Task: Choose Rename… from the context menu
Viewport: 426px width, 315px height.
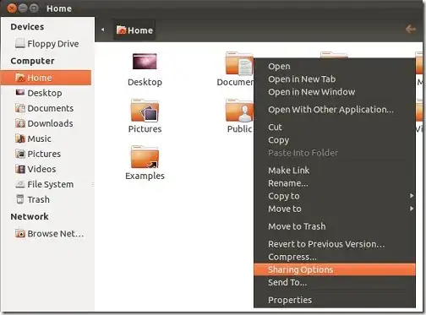Action: click(x=335, y=183)
